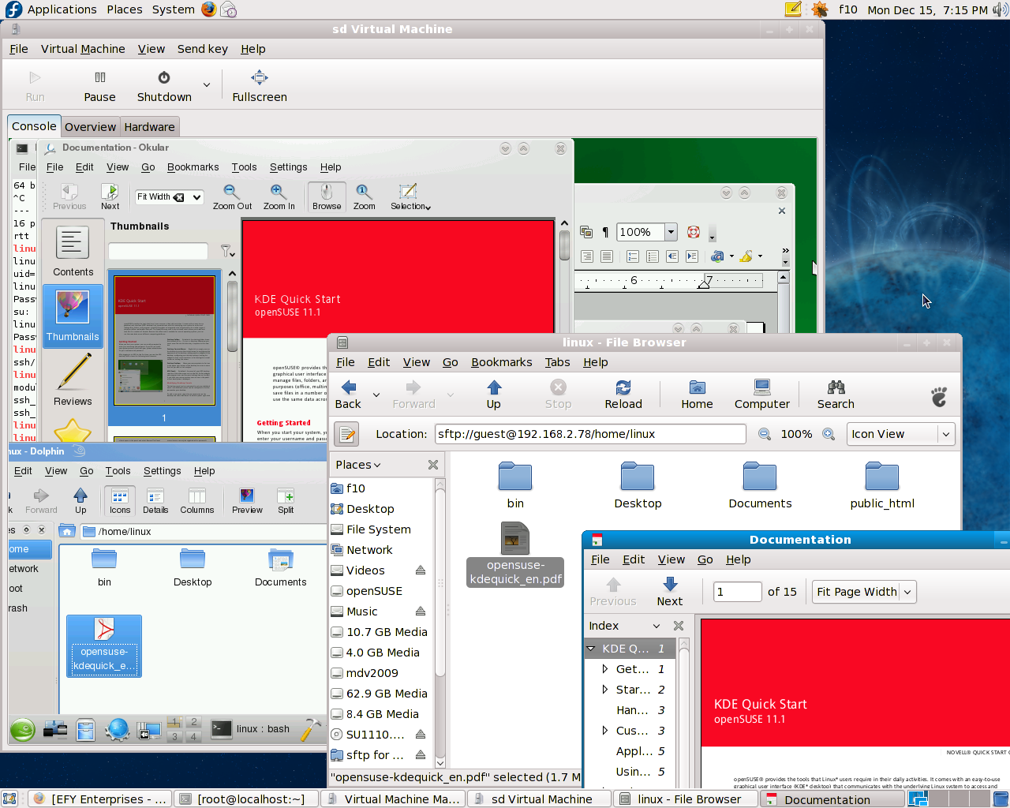Open the Icon View dropdown

coord(900,434)
